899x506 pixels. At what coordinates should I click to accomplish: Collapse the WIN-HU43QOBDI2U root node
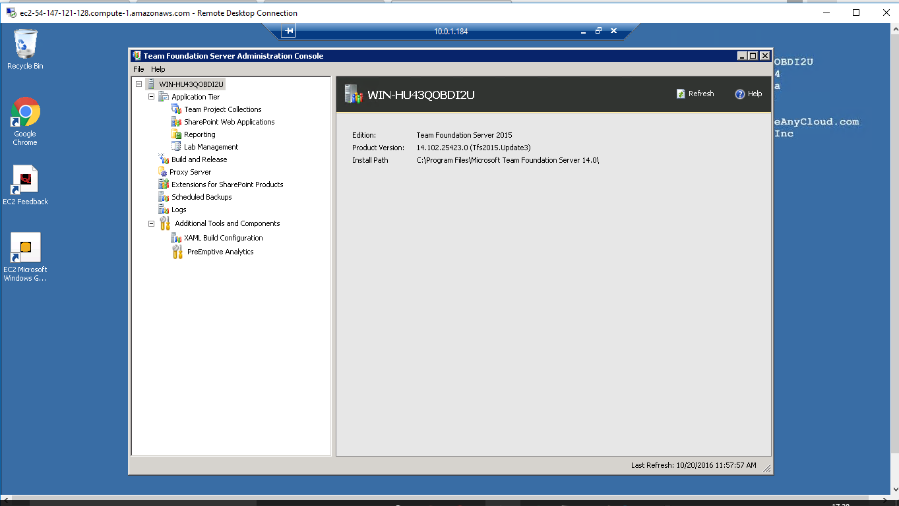[139, 84]
